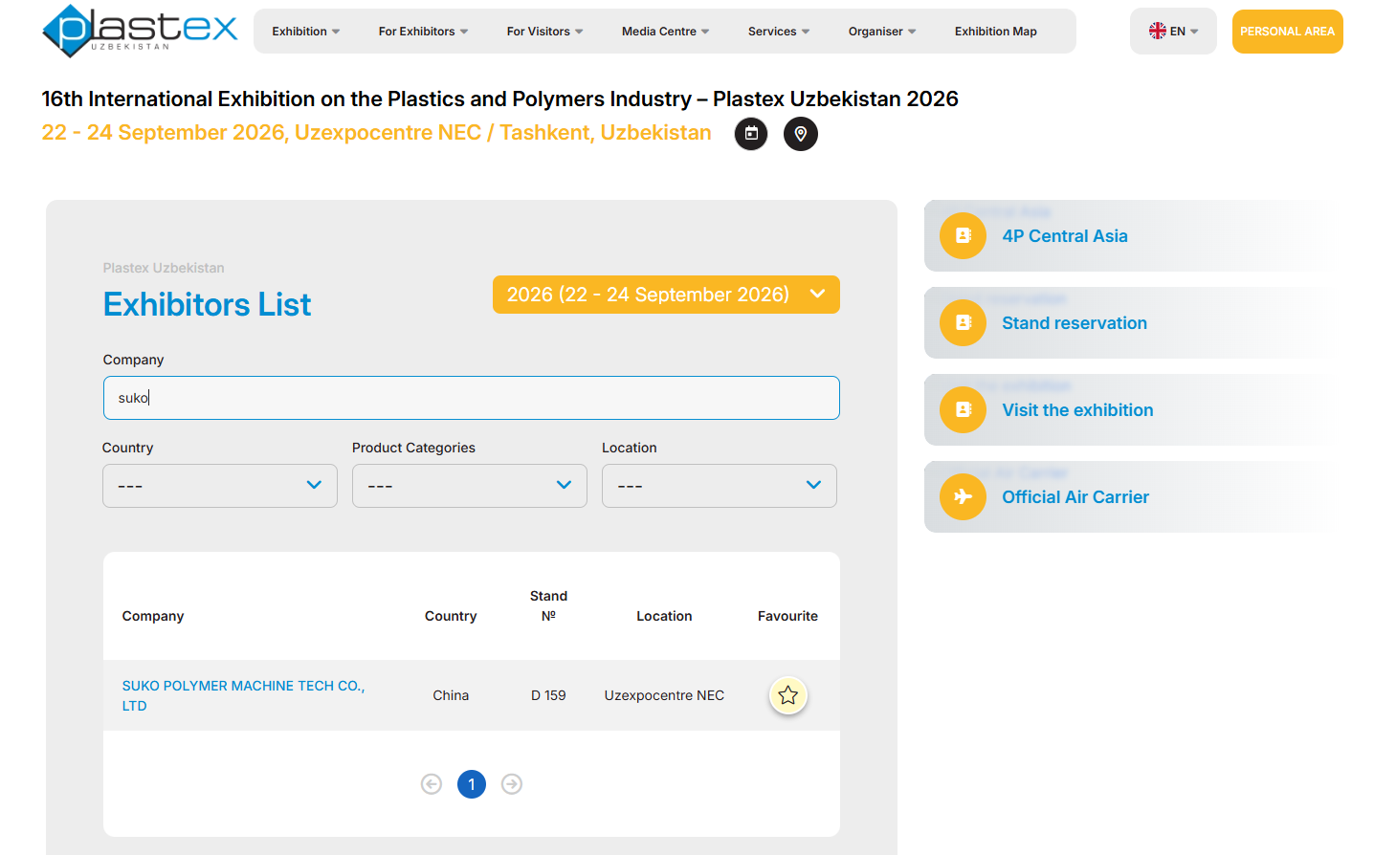The width and height of the screenshot is (1374, 855).
Task: Click the China country cell
Action: pyautogui.click(x=451, y=695)
